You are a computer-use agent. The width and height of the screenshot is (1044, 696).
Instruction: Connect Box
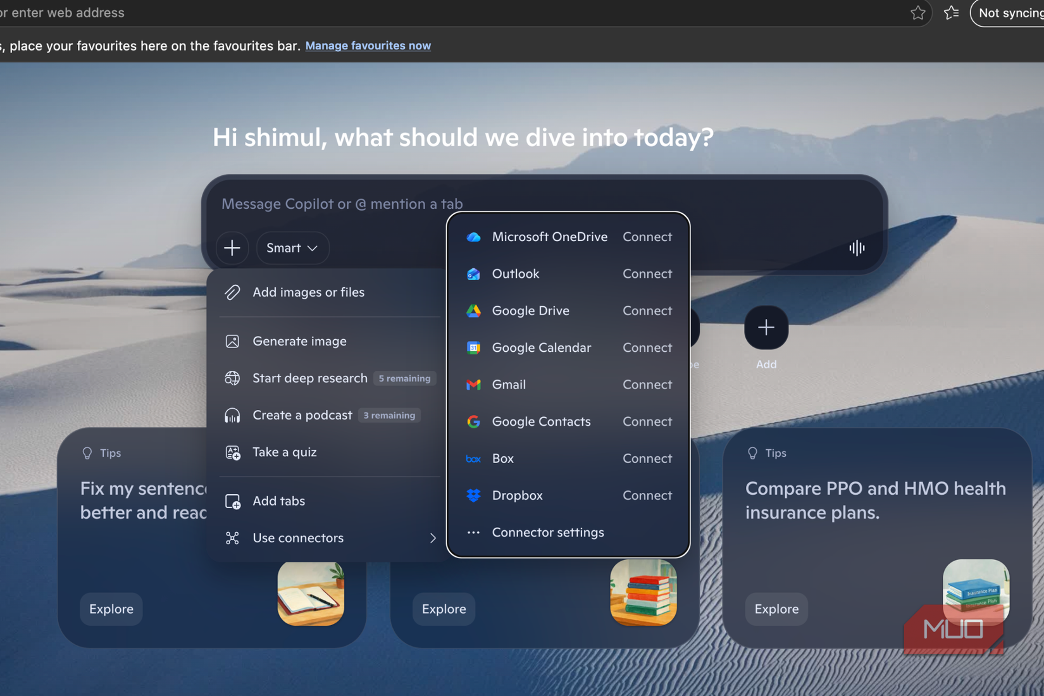click(647, 459)
